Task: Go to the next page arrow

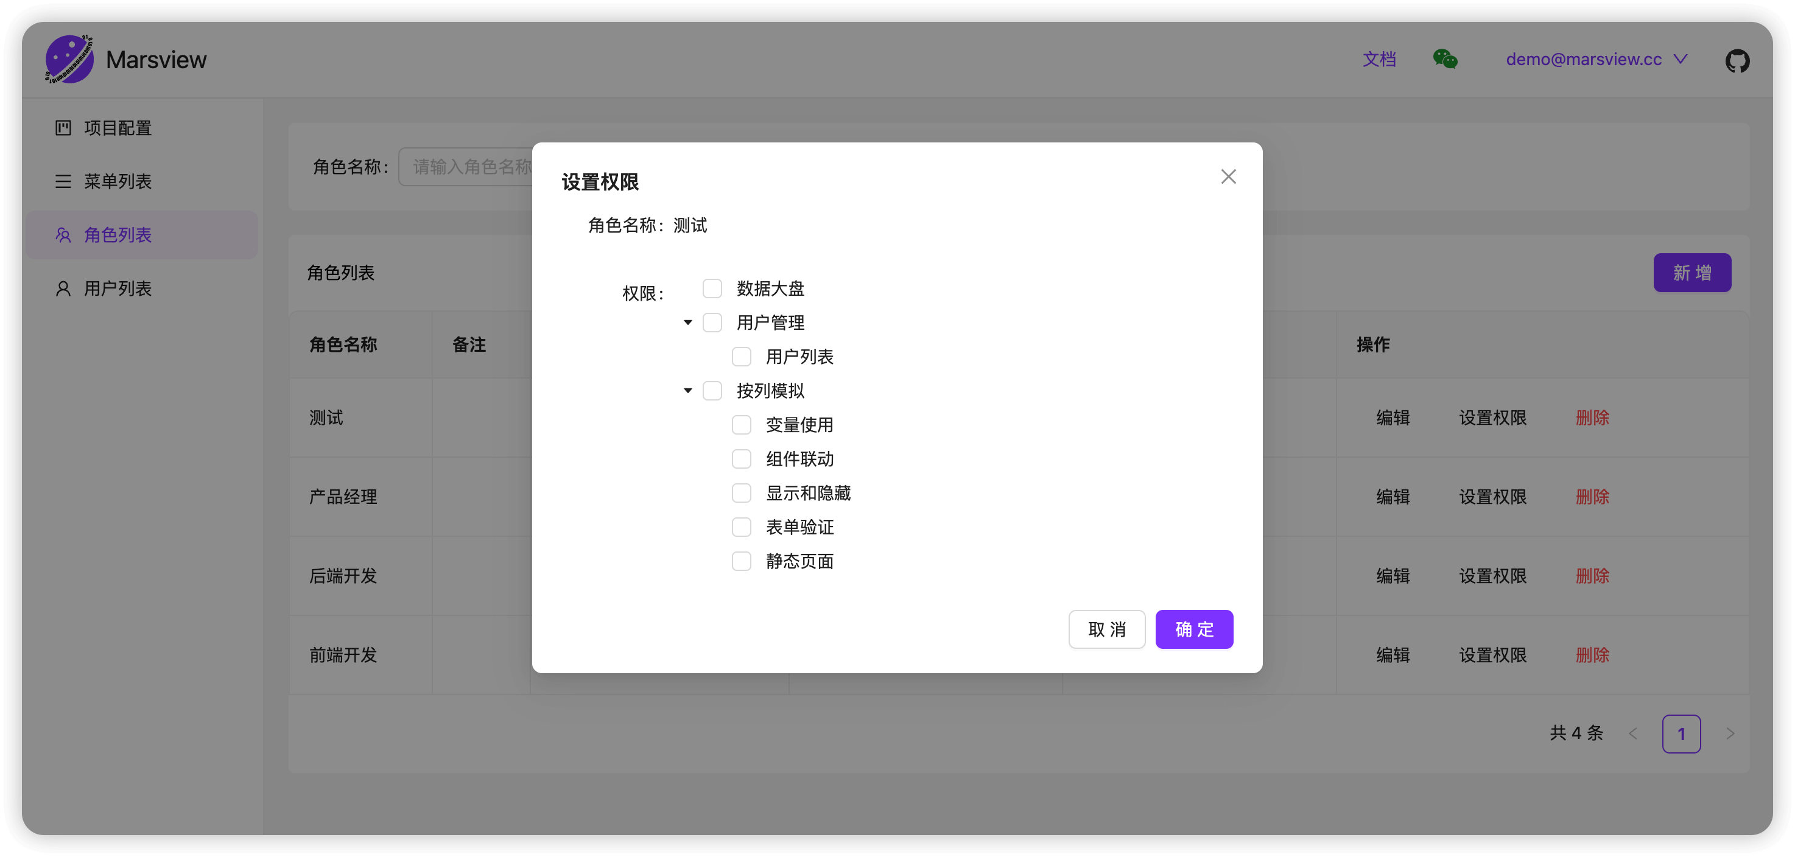Action: coord(1729,733)
